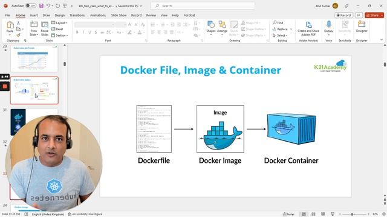This screenshot has width=387, height=217.
Task: Toggle Italic formatting
Action: [83, 32]
